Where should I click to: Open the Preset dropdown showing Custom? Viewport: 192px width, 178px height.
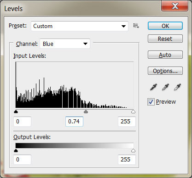(80, 26)
